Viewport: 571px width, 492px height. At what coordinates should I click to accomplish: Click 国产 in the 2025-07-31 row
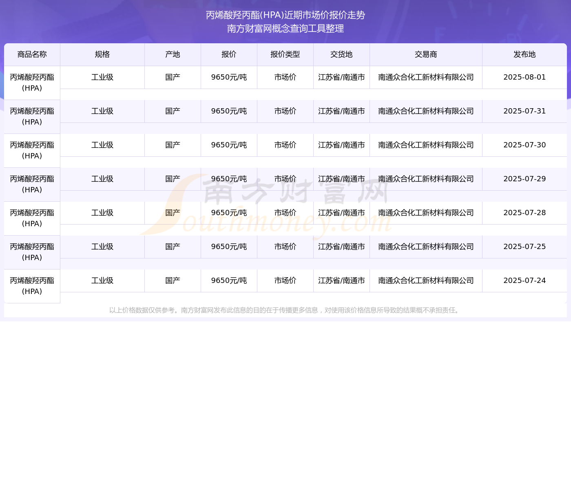point(173,111)
